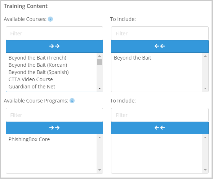Select Beyond the Bait (Korean) course
Screen dimensions: 213x179
[38, 65]
